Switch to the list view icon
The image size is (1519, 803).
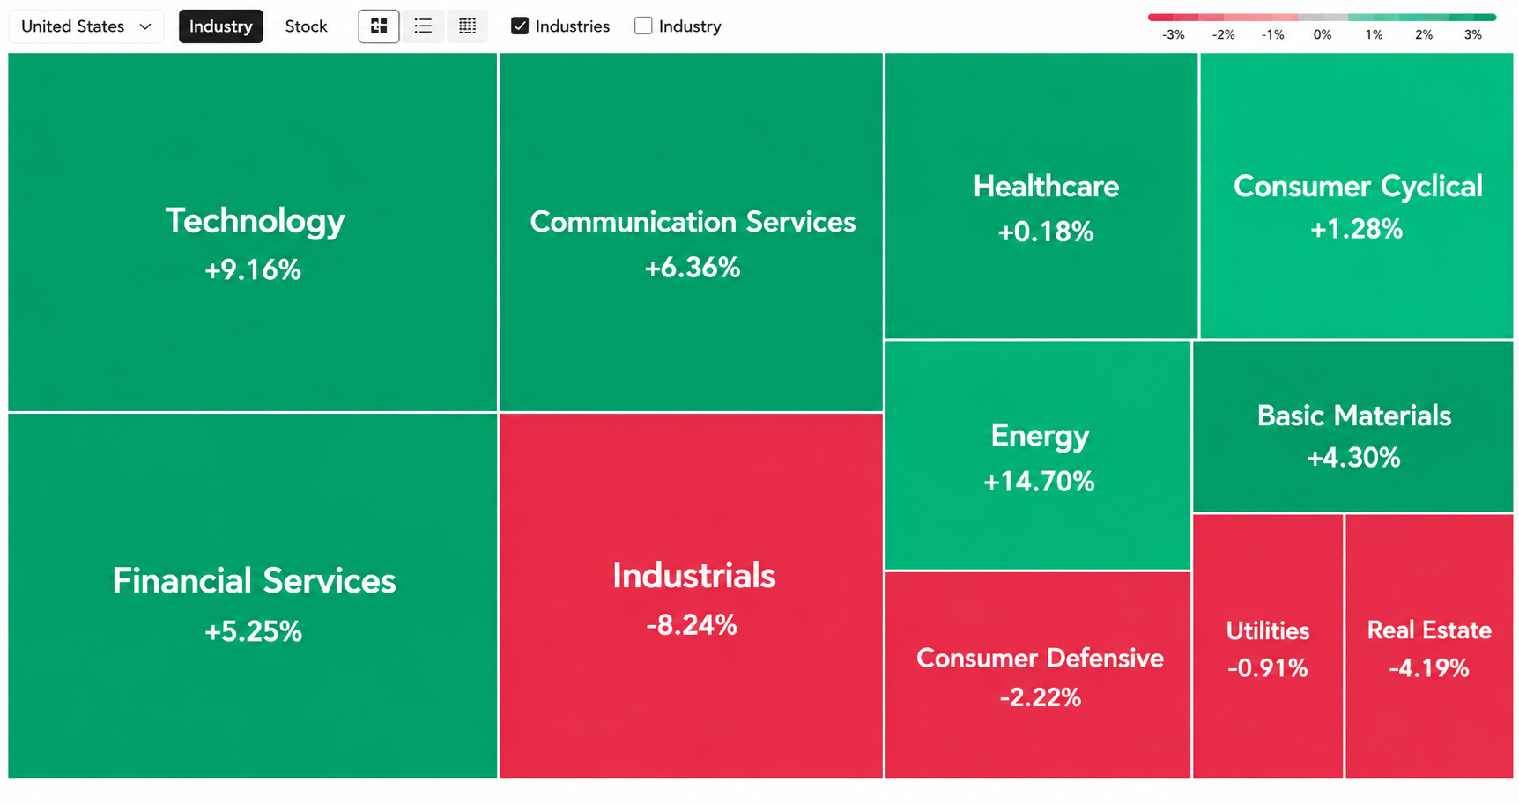pyautogui.click(x=423, y=26)
